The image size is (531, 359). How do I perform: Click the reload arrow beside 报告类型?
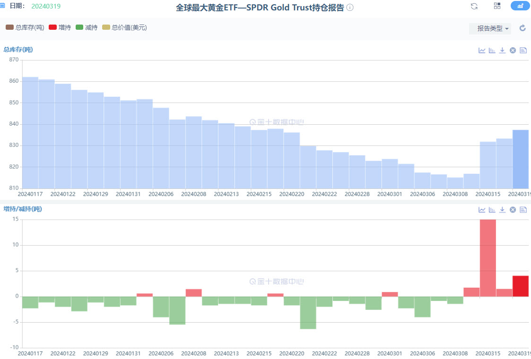(x=522, y=28)
